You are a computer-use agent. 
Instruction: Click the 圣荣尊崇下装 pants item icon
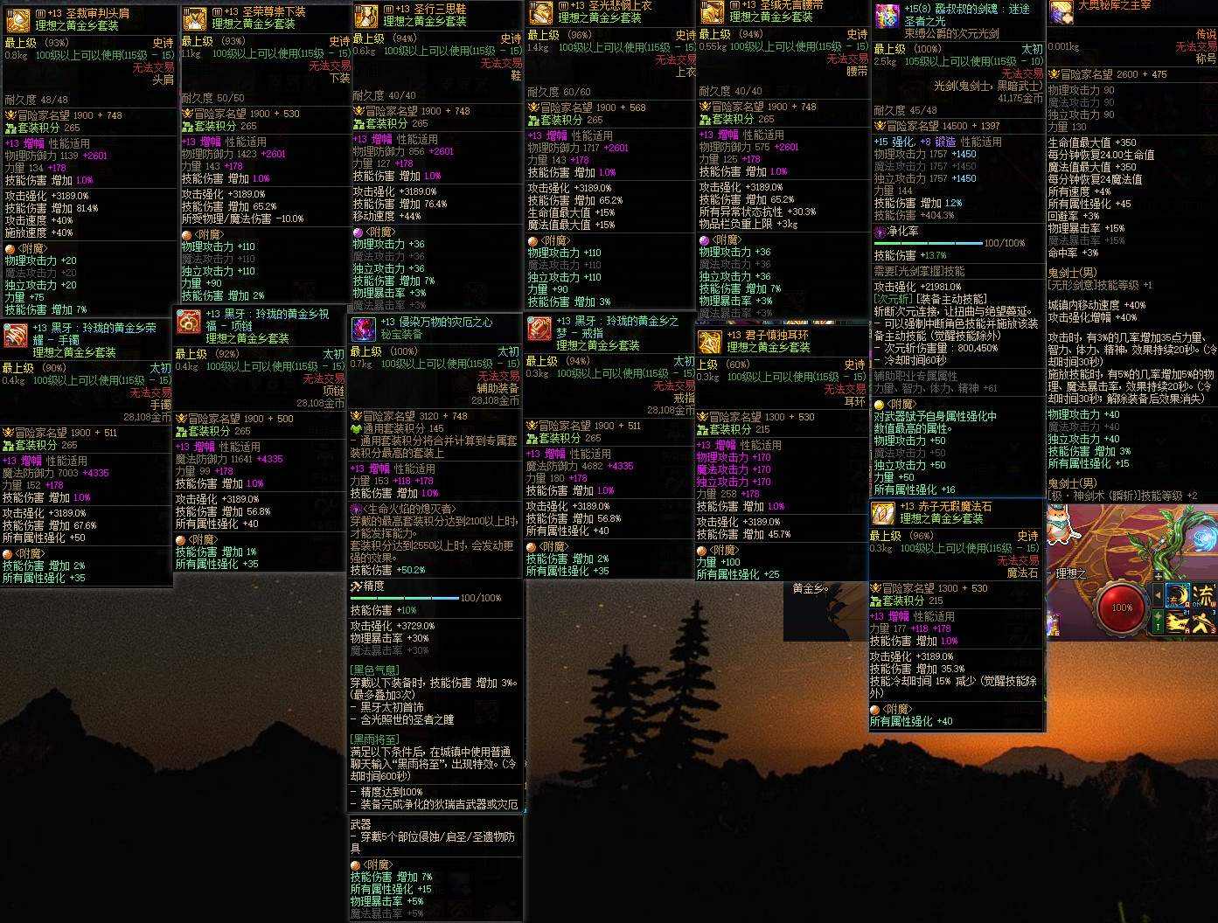click(194, 18)
